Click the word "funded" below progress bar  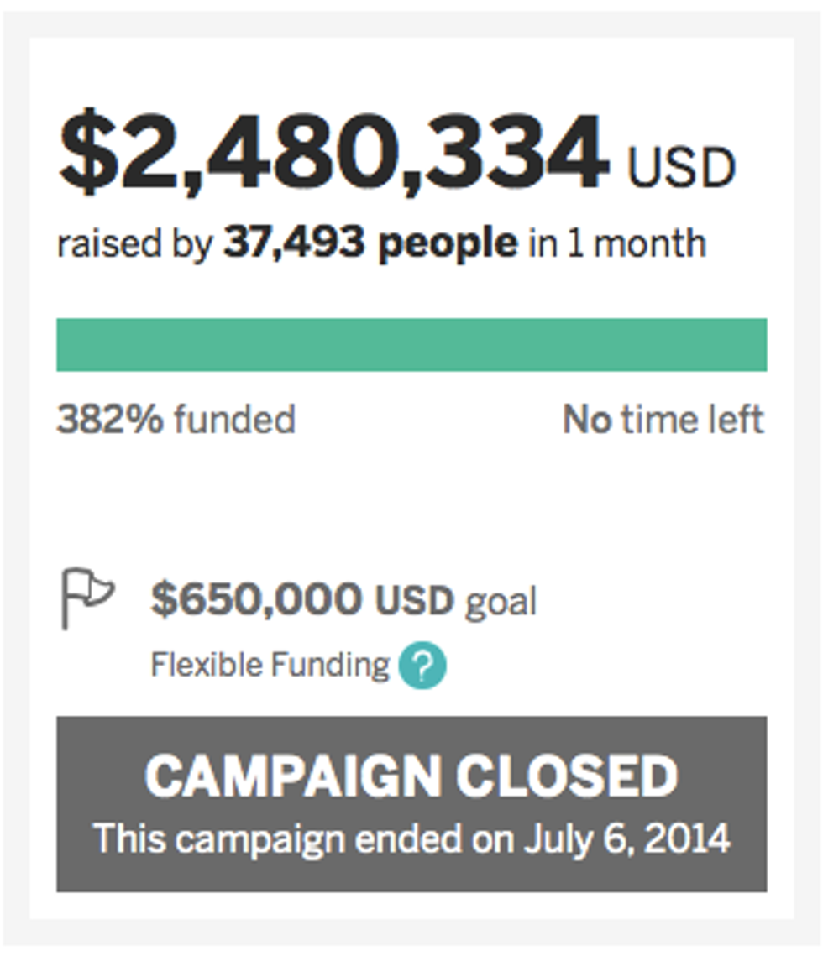click(234, 419)
